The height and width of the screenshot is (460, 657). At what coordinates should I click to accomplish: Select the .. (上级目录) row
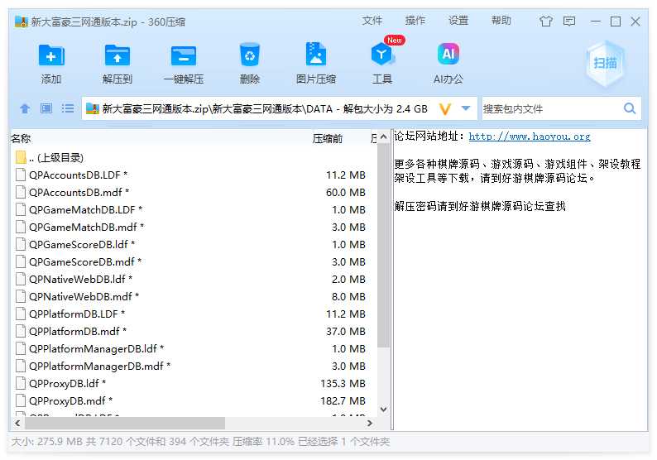(194, 157)
